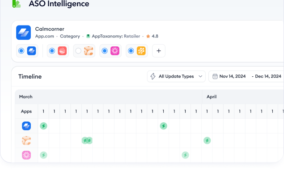Enable the unselected orange blob app radio
Viewport: 284px width, 170px height.
point(78,51)
